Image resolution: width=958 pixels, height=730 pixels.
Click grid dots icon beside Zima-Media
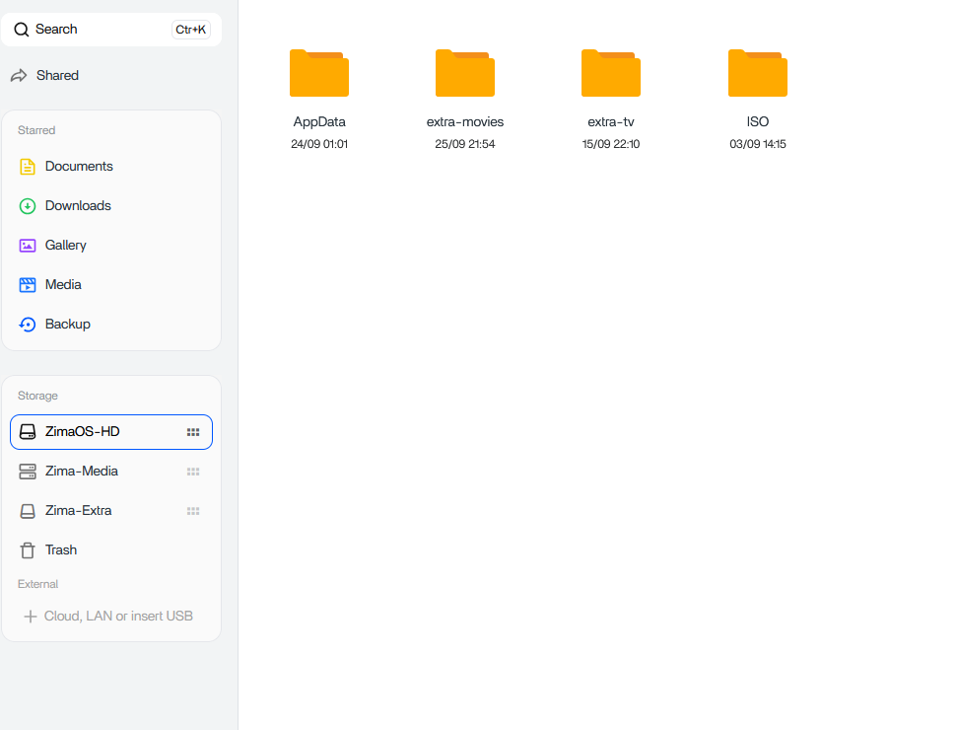193,472
